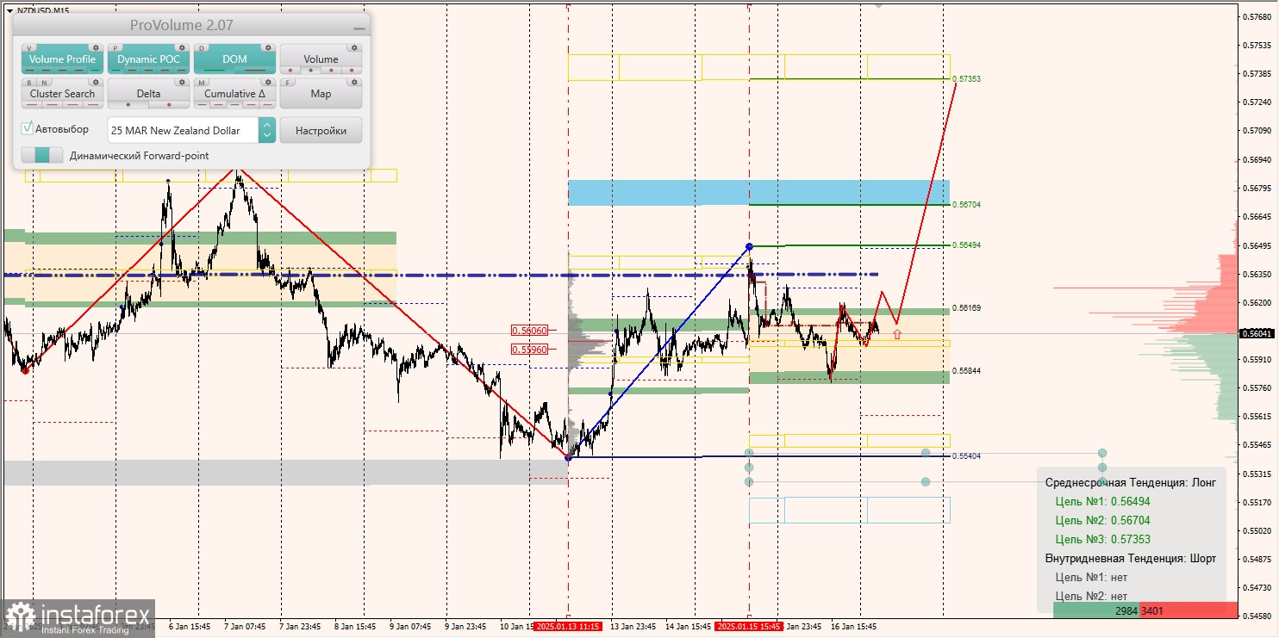Click the N hotkey badge on Cluster Search
The image size is (1279, 638).
pyautogui.click(x=42, y=83)
